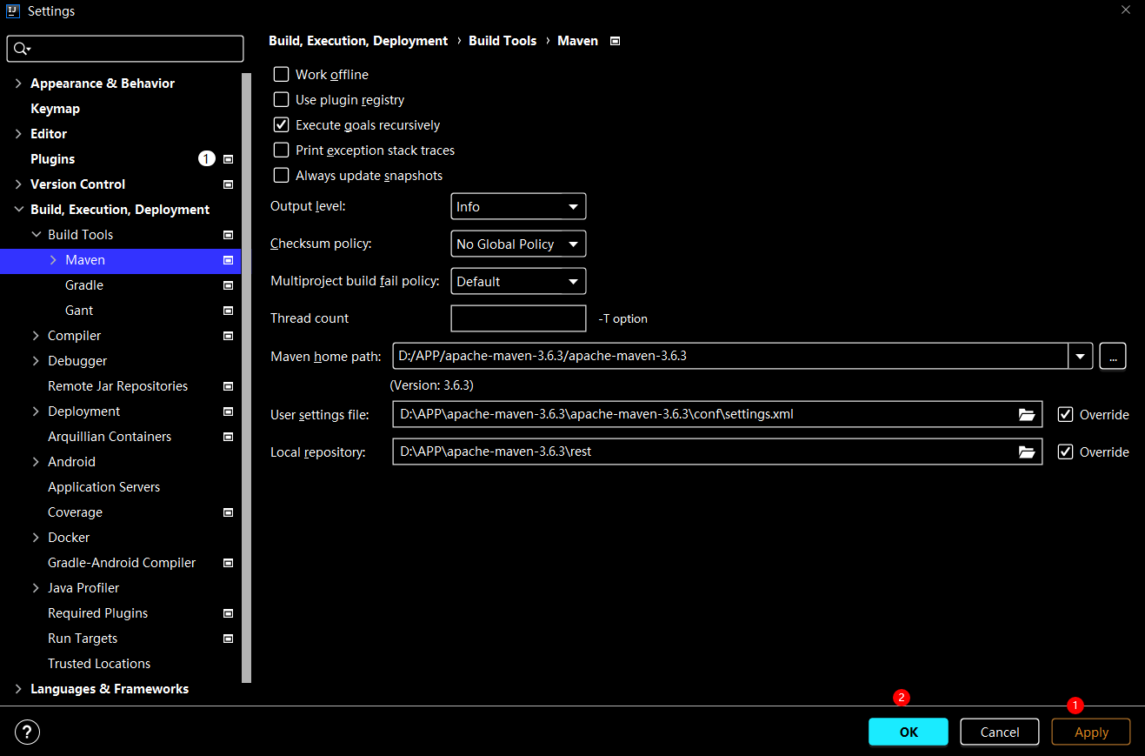Click the project-level icon beside Coverage

[x=229, y=512]
